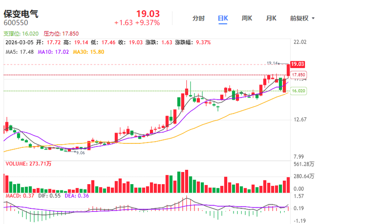Click the 7.99 price axis label
The image size is (375, 224).
coord(299,157)
